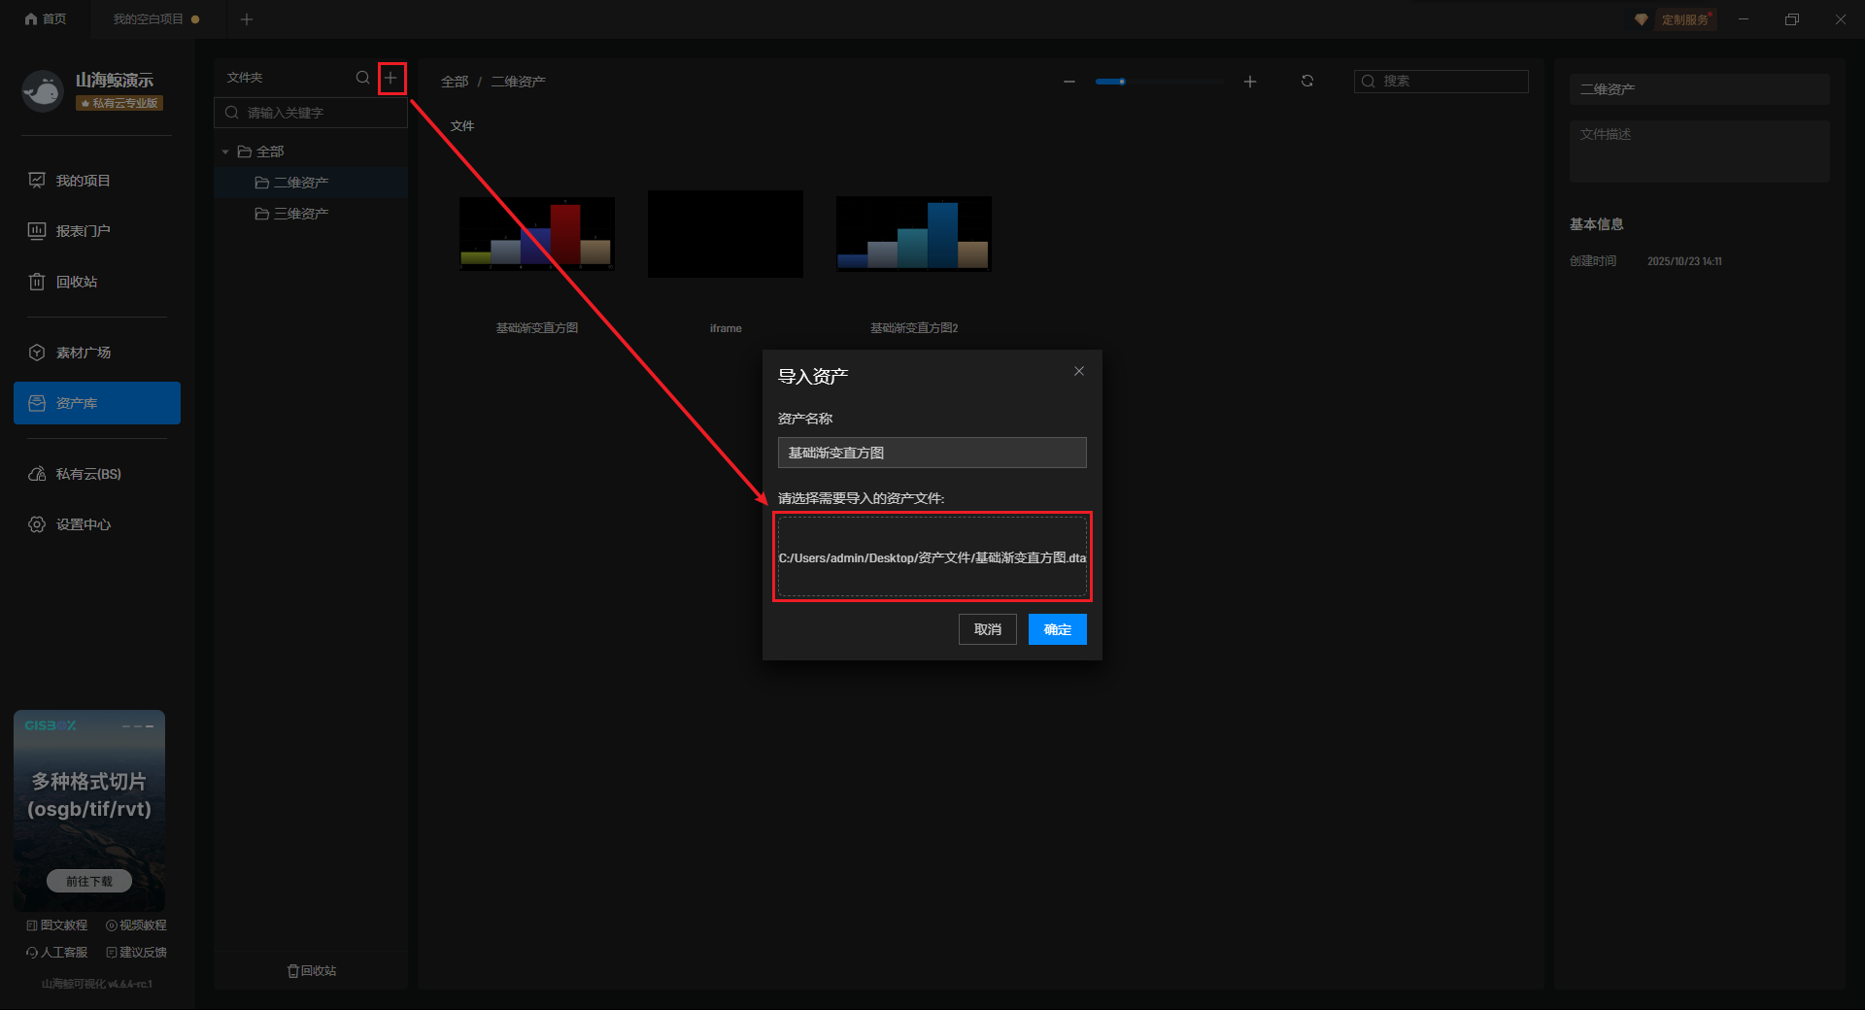Viewport: 1865px width, 1010px height.
Task: Select 资产库 in the sidebar
Action: tap(97, 403)
